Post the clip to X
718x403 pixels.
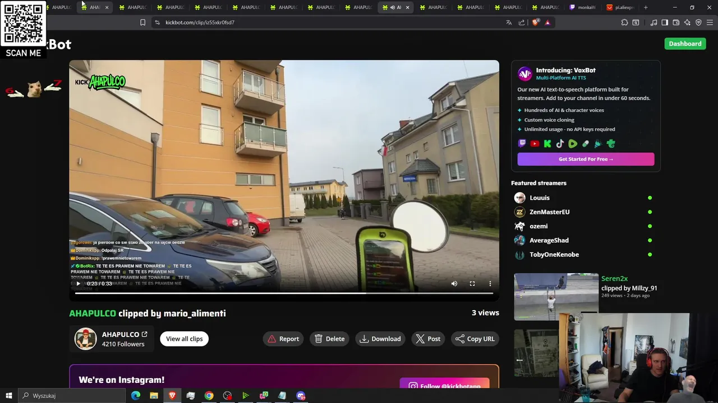tap(428, 339)
